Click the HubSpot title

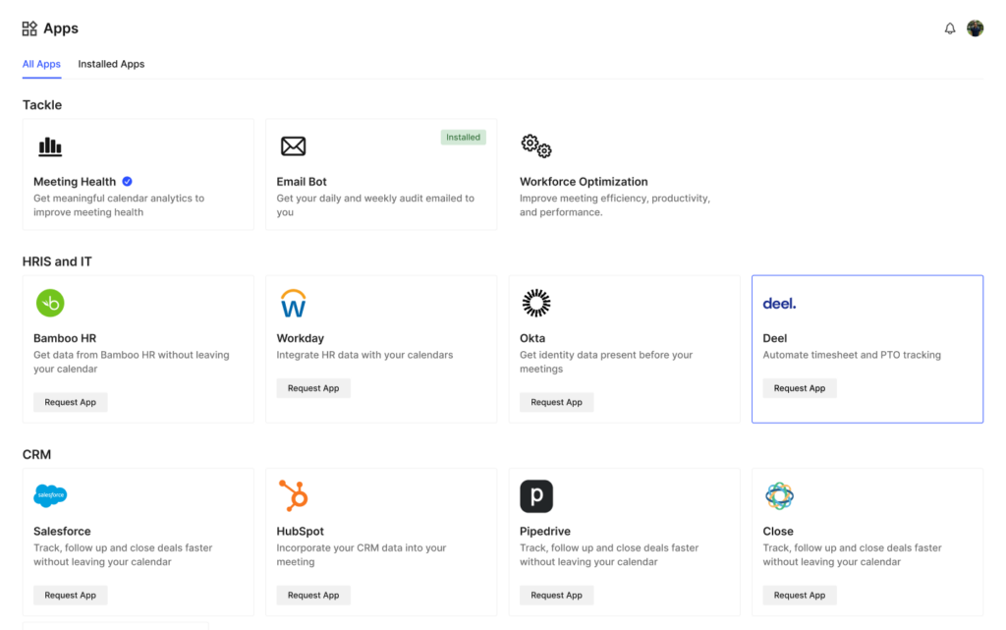point(301,531)
